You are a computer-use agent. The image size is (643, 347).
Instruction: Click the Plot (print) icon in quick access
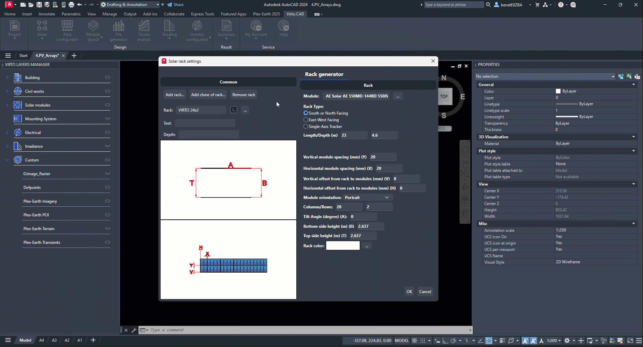(71, 5)
